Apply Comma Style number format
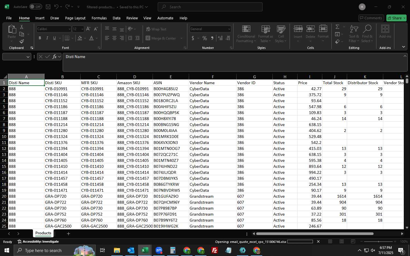This screenshot has height=256, width=410. (x=212, y=38)
